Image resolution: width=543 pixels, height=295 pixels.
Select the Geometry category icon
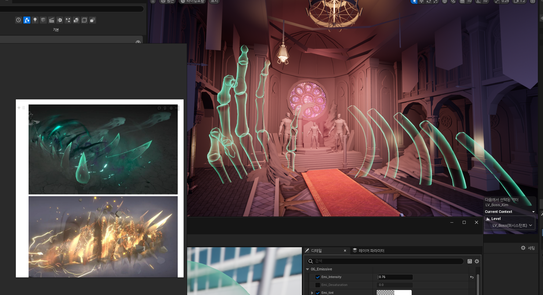(76, 20)
